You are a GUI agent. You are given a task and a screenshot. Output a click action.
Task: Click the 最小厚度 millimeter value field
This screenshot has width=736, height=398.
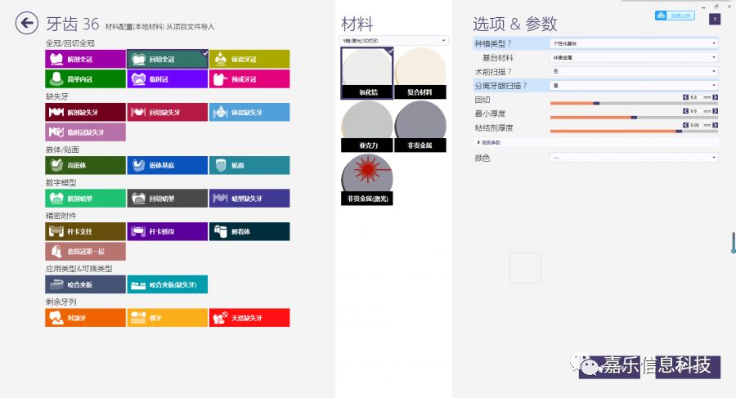(x=696, y=111)
